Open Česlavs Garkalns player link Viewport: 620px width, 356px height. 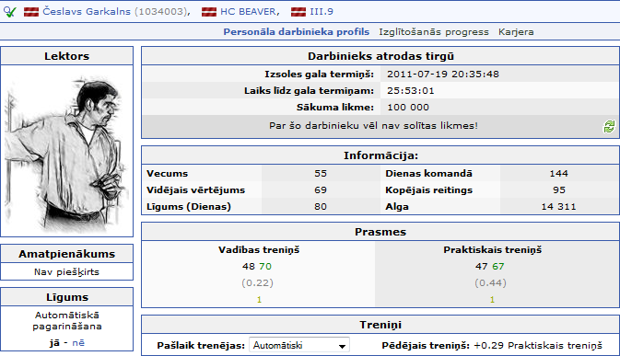click(87, 11)
